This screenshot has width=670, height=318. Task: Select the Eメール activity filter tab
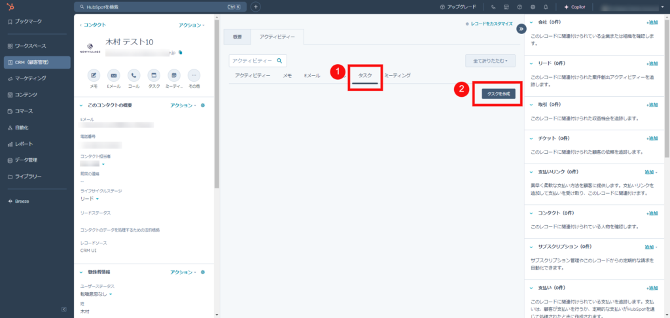point(312,76)
